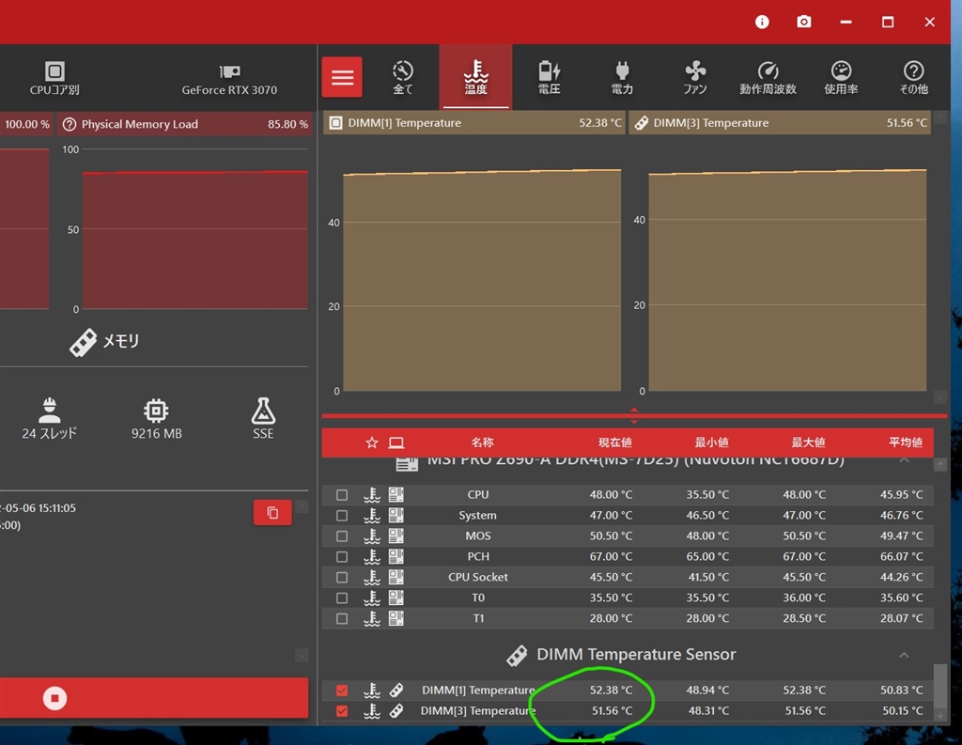Copy the log with red copy button

pyautogui.click(x=272, y=512)
